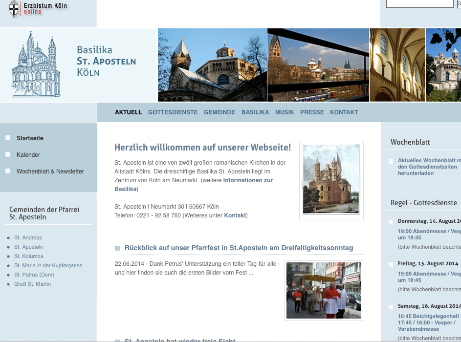Open the GEMEINDE navigation tab
Viewport: 461px width, 342px height.
(x=220, y=112)
